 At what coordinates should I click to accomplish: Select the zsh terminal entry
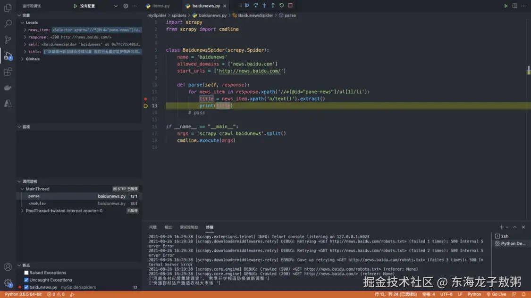pyautogui.click(x=510, y=236)
